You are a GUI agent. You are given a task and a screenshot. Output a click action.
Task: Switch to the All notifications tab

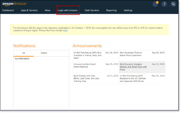coord(23,53)
